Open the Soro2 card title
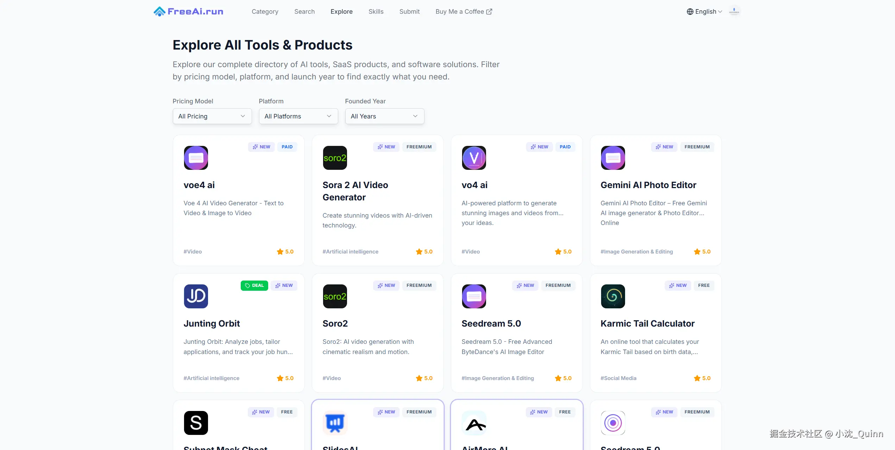Image resolution: width=895 pixels, height=450 pixels. [x=335, y=323]
